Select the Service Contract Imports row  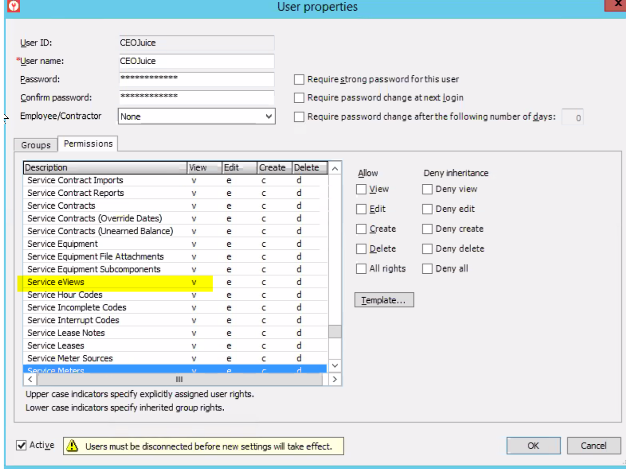(175, 180)
